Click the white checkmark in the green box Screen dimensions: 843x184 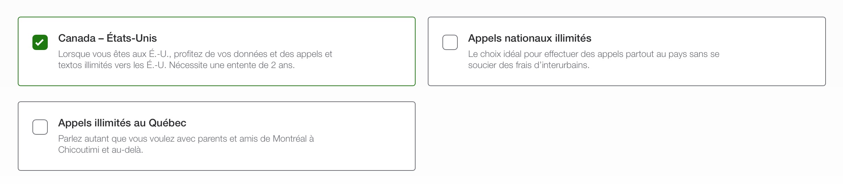(40, 42)
